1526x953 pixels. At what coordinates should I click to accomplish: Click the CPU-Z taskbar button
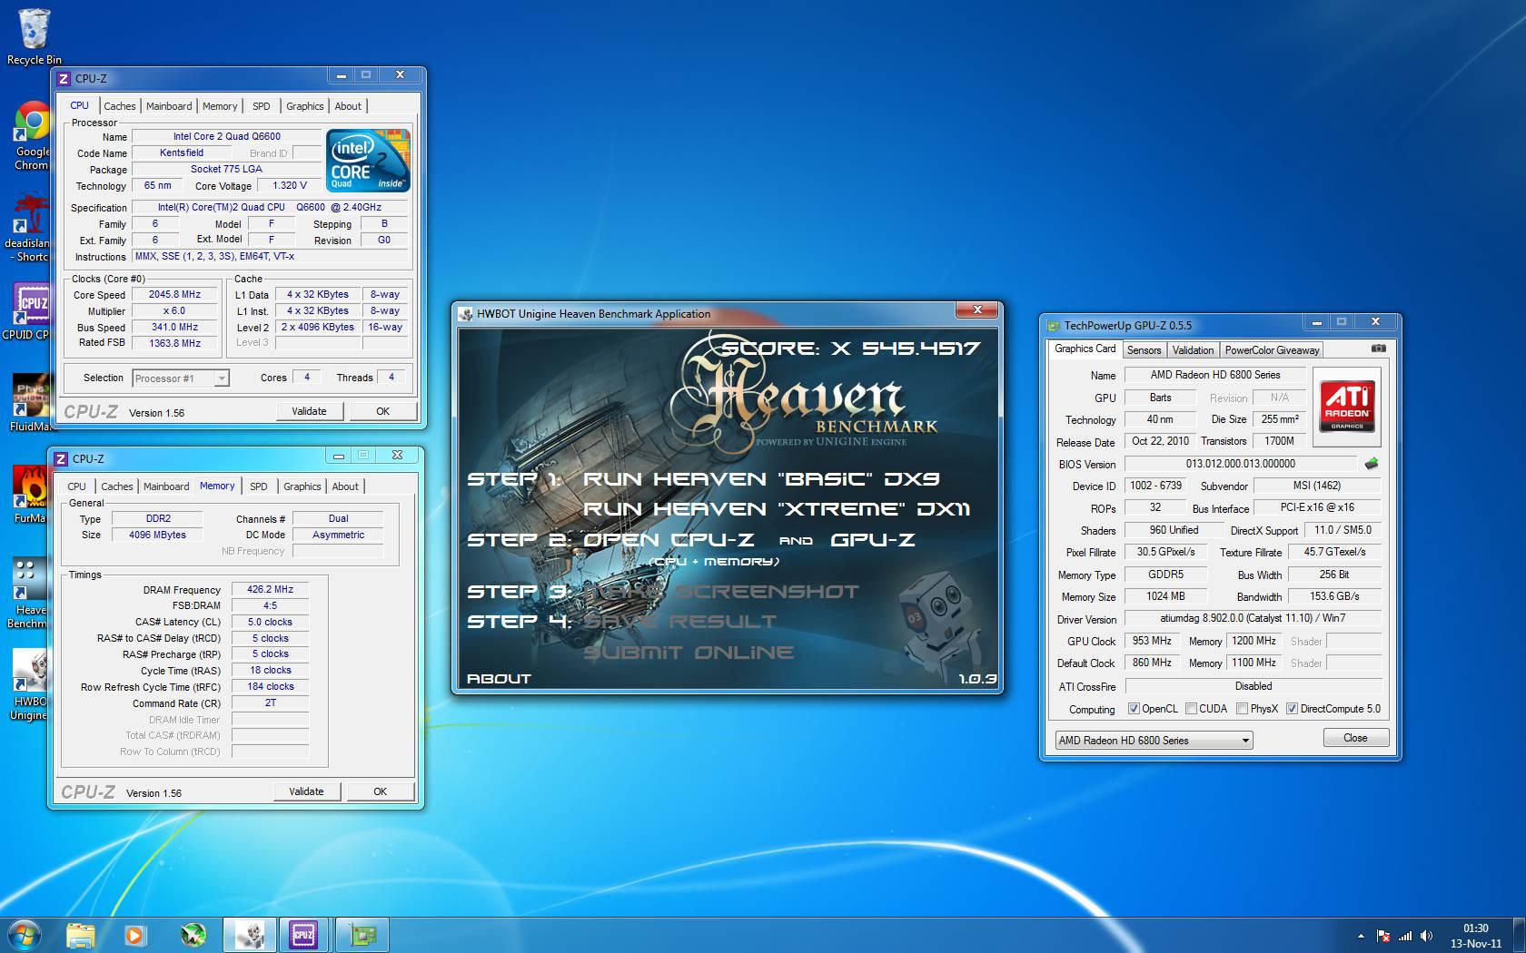(303, 935)
